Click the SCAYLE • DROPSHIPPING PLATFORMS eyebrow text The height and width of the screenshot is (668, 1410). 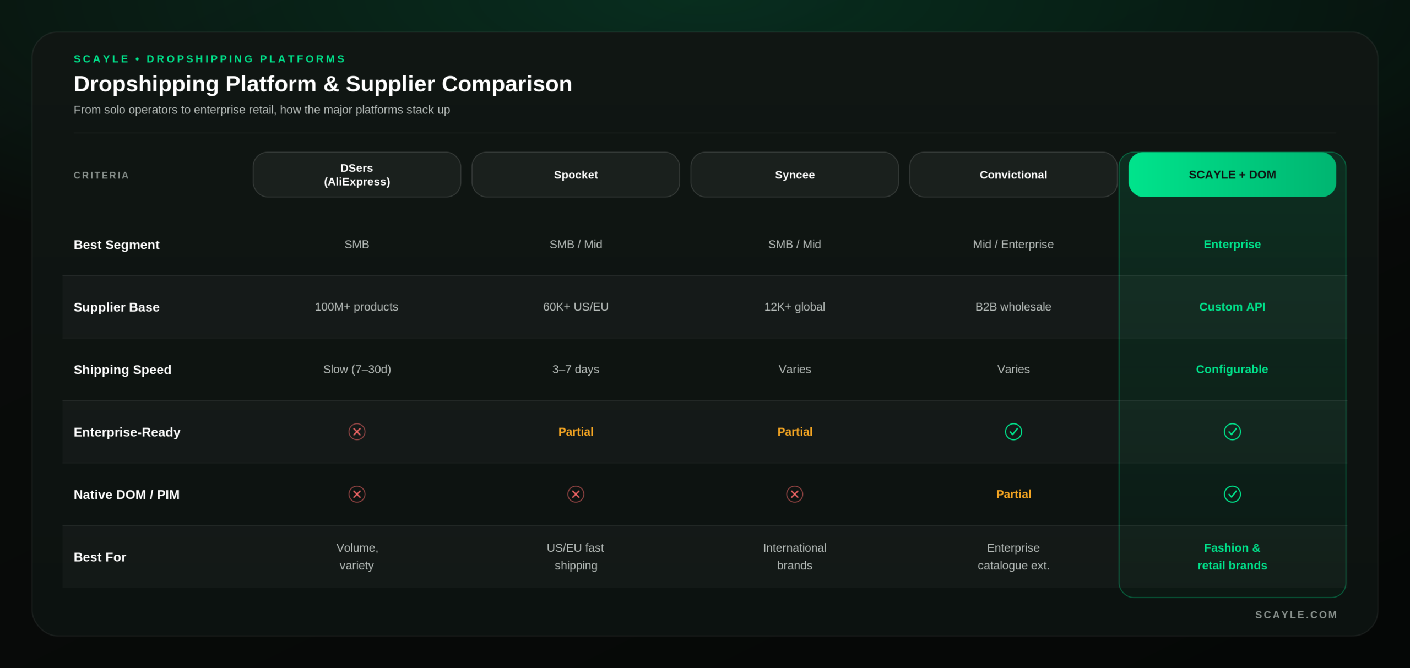[209, 59]
